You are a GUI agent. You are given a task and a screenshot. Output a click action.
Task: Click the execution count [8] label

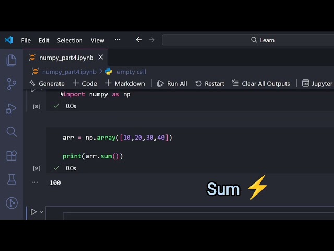click(37, 106)
